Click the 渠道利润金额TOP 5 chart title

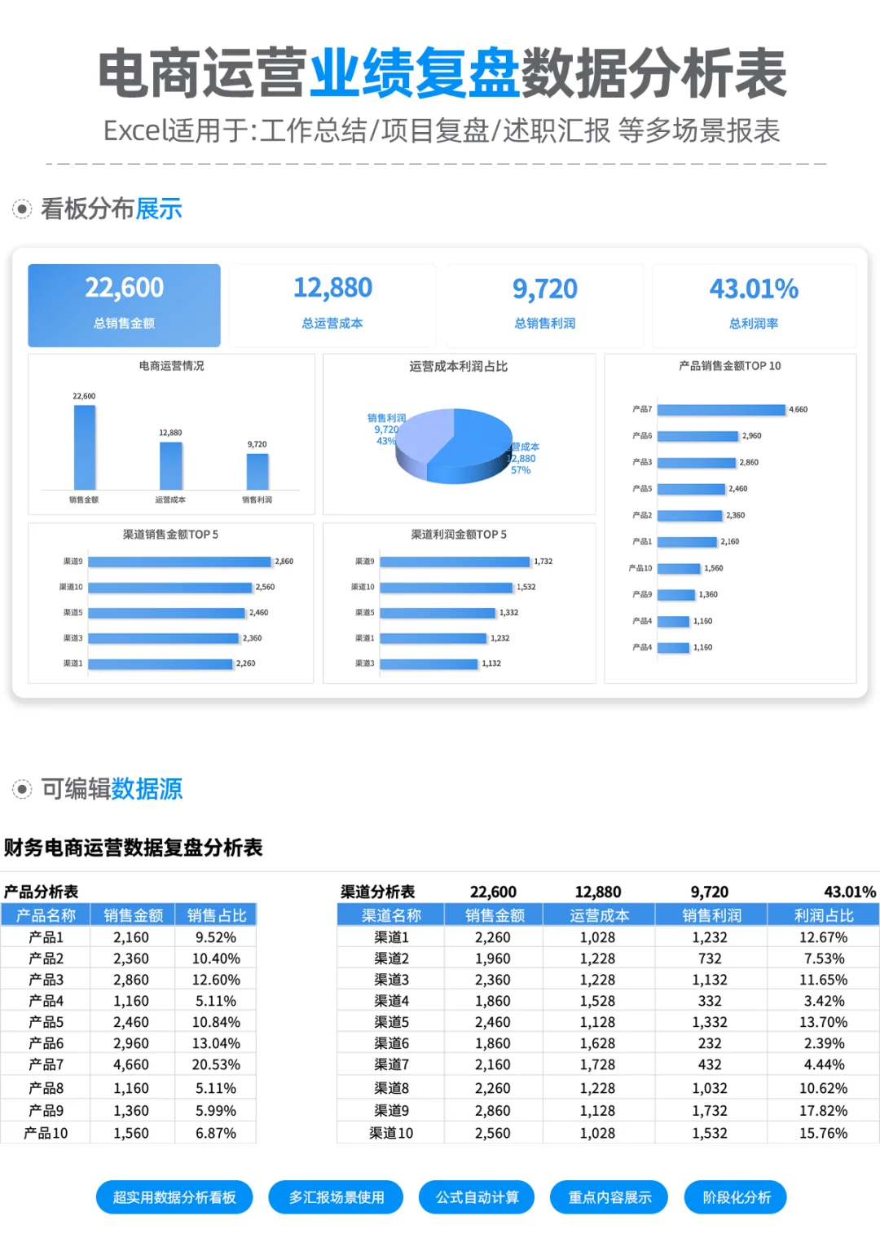pyautogui.click(x=459, y=535)
